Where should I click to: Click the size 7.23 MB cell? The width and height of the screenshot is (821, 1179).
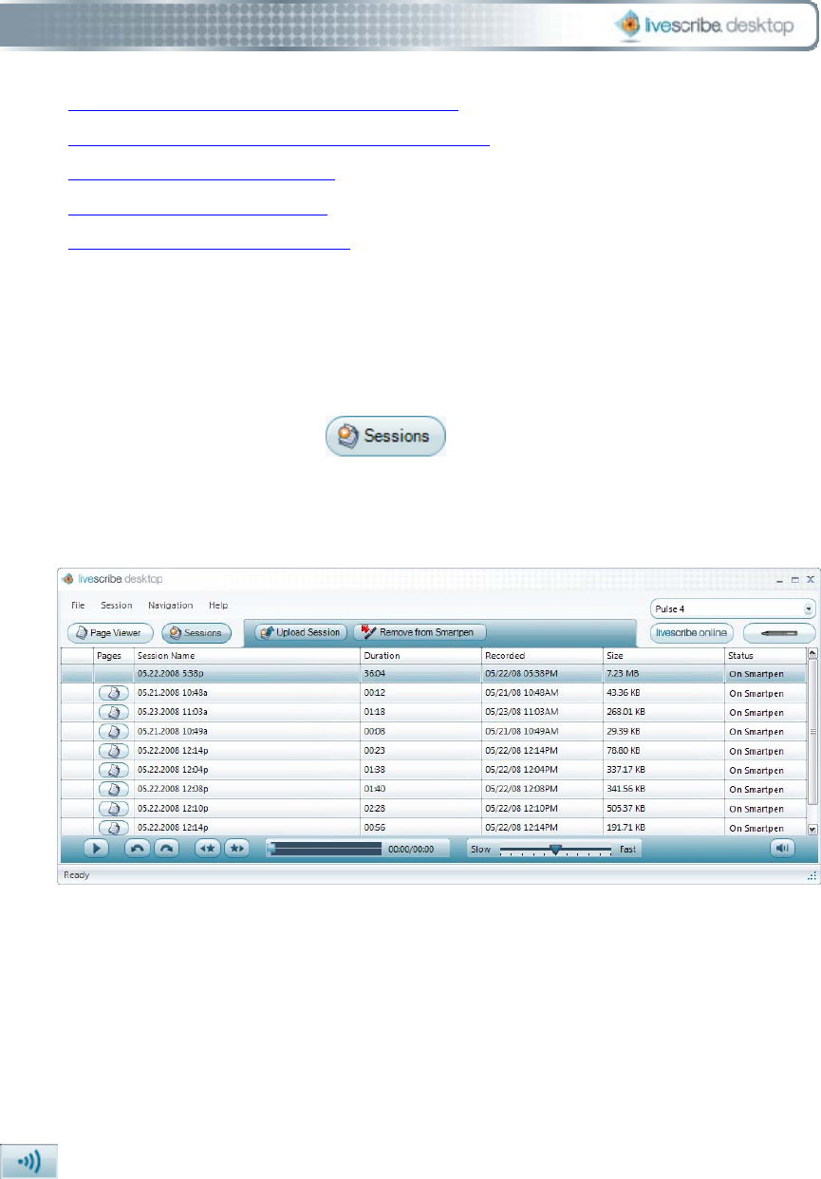[663, 673]
